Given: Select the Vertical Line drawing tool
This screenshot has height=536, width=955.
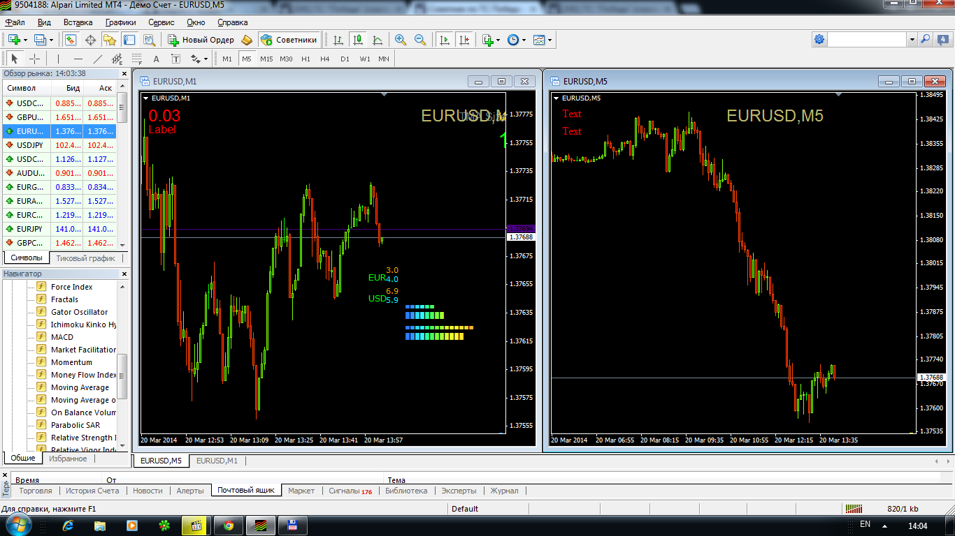Looking at the screenshot, I should tap(58, 59).
